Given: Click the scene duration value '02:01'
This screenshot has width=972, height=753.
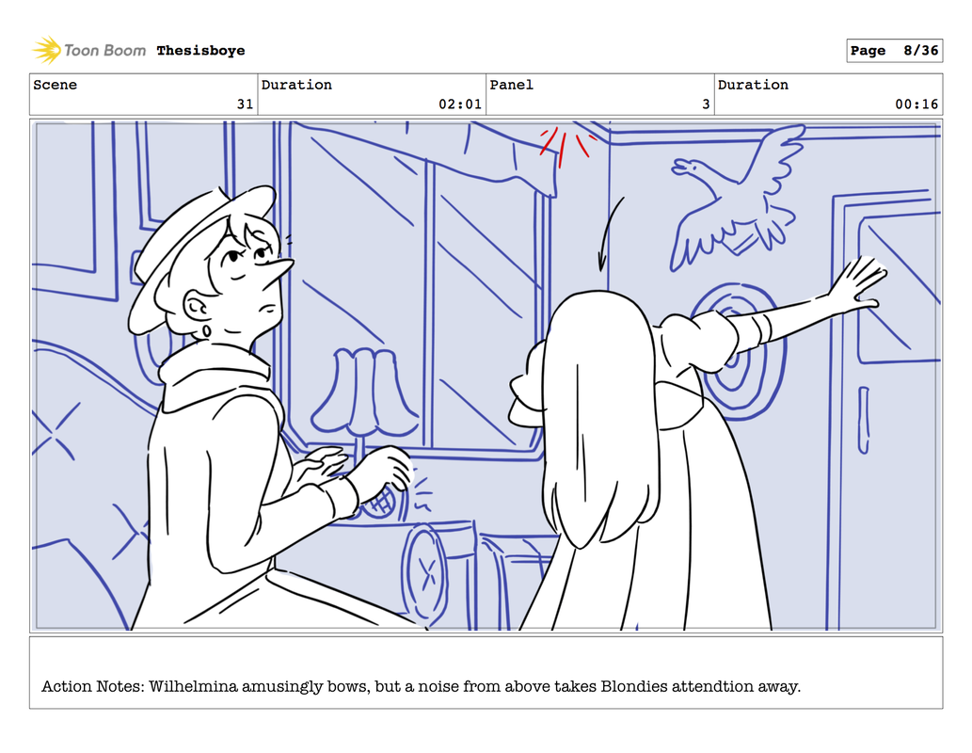Looking at the screenshot, I should (460, 104).
